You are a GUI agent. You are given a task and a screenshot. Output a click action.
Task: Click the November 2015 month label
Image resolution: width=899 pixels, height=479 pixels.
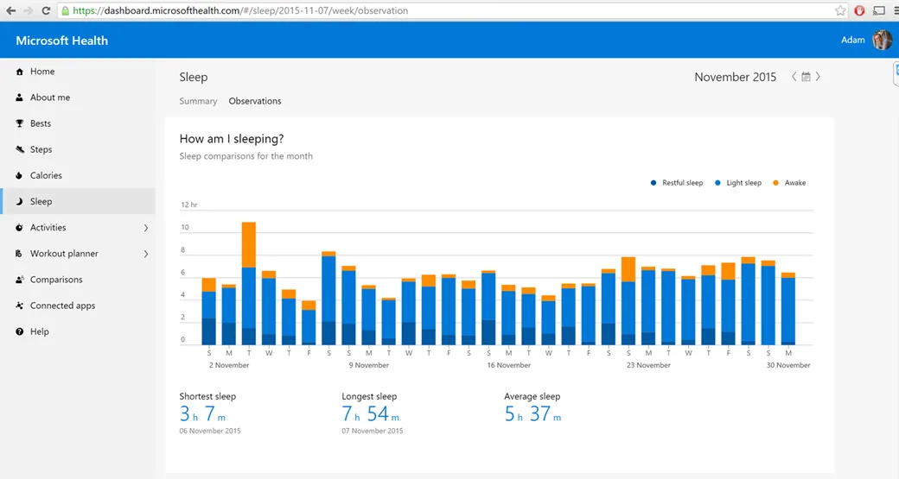(x=735, y=78)
